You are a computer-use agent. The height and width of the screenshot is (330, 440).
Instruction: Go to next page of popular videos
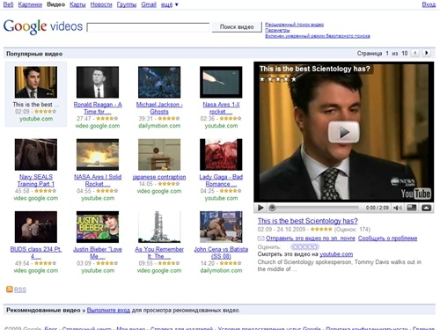(426, 53)
